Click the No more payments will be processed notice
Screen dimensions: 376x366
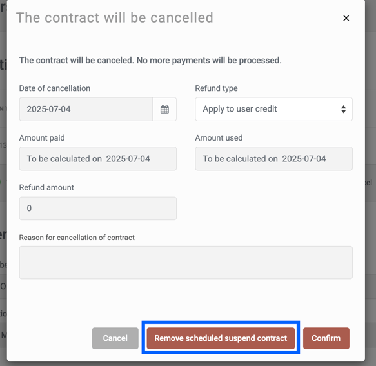pos(150,60)
